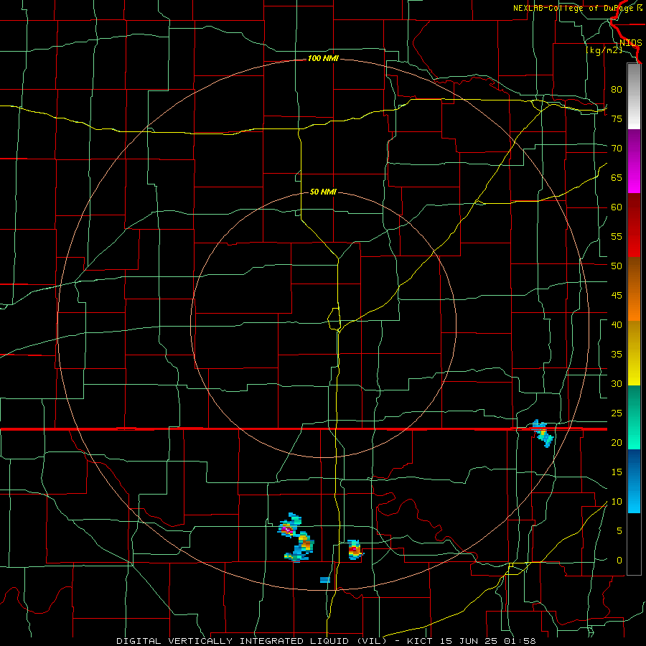Click the red segment of color bar
The height and width of the screenshot is (646, 646).
(634, 225)
